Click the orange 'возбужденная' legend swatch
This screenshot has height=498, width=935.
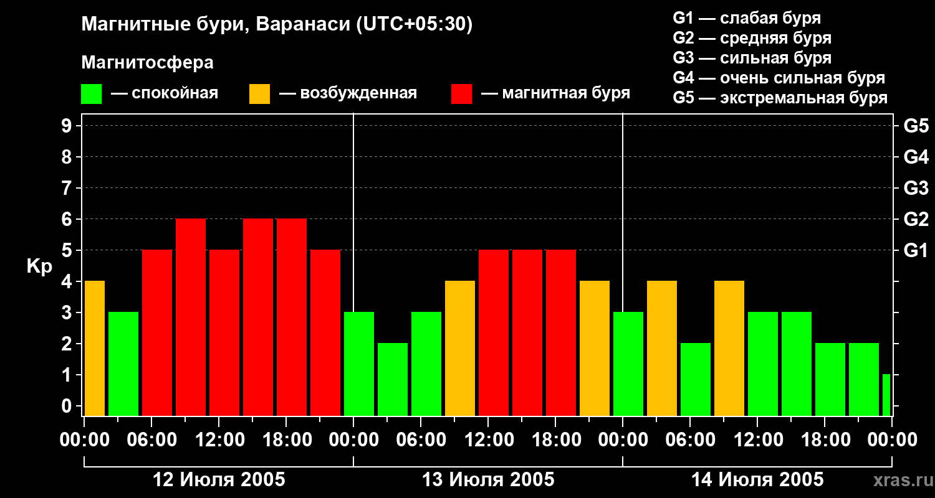[x=259, y=94]
